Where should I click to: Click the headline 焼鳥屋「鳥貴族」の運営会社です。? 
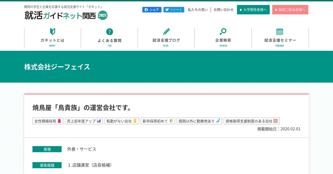pyautogui.click(x=82, y=107)
